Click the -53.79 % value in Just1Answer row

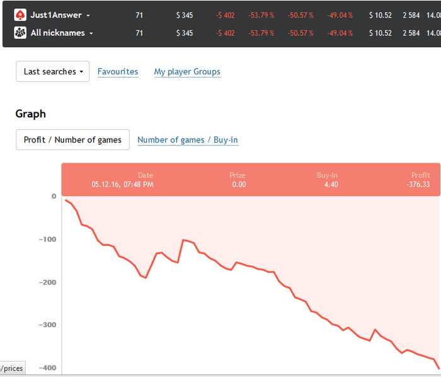tap(261, 15)
